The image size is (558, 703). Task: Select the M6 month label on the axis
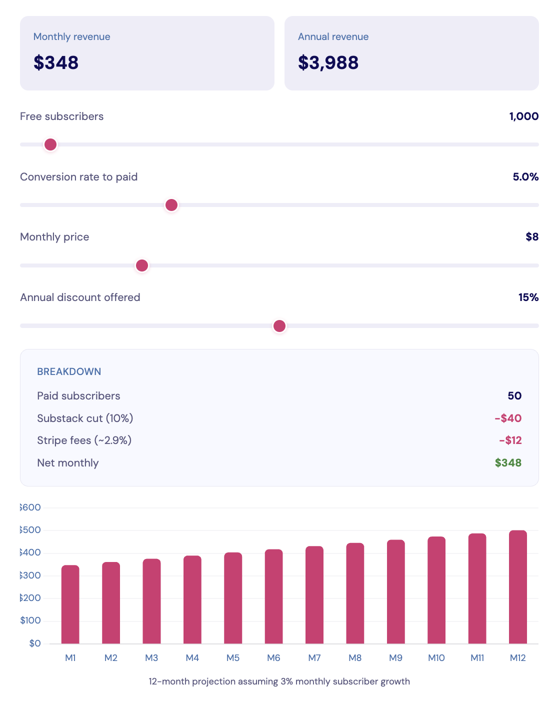click(x=274, y=658)
